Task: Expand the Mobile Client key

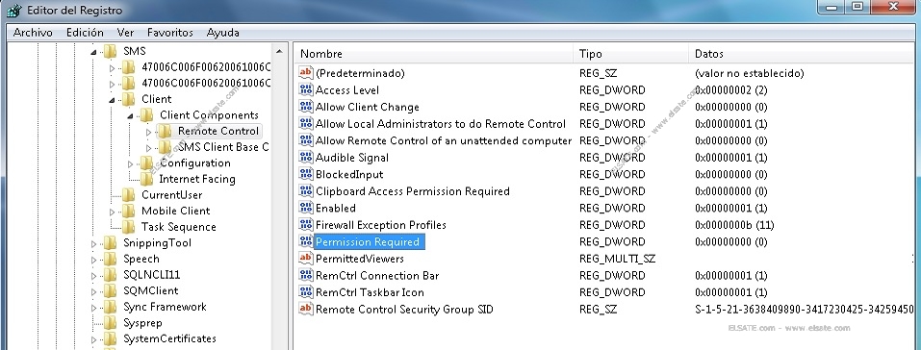Action: point(112,212)
